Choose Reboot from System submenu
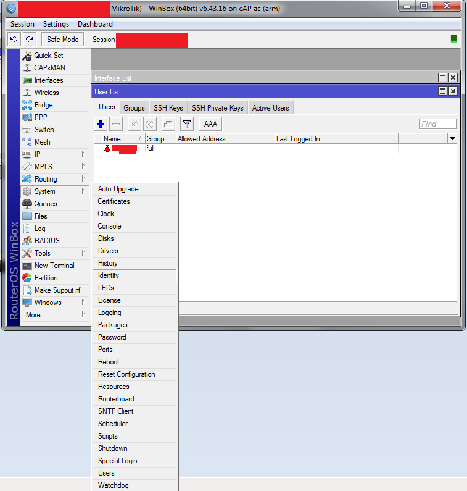This screenshot has height=491, width=467. coord(135,362)
